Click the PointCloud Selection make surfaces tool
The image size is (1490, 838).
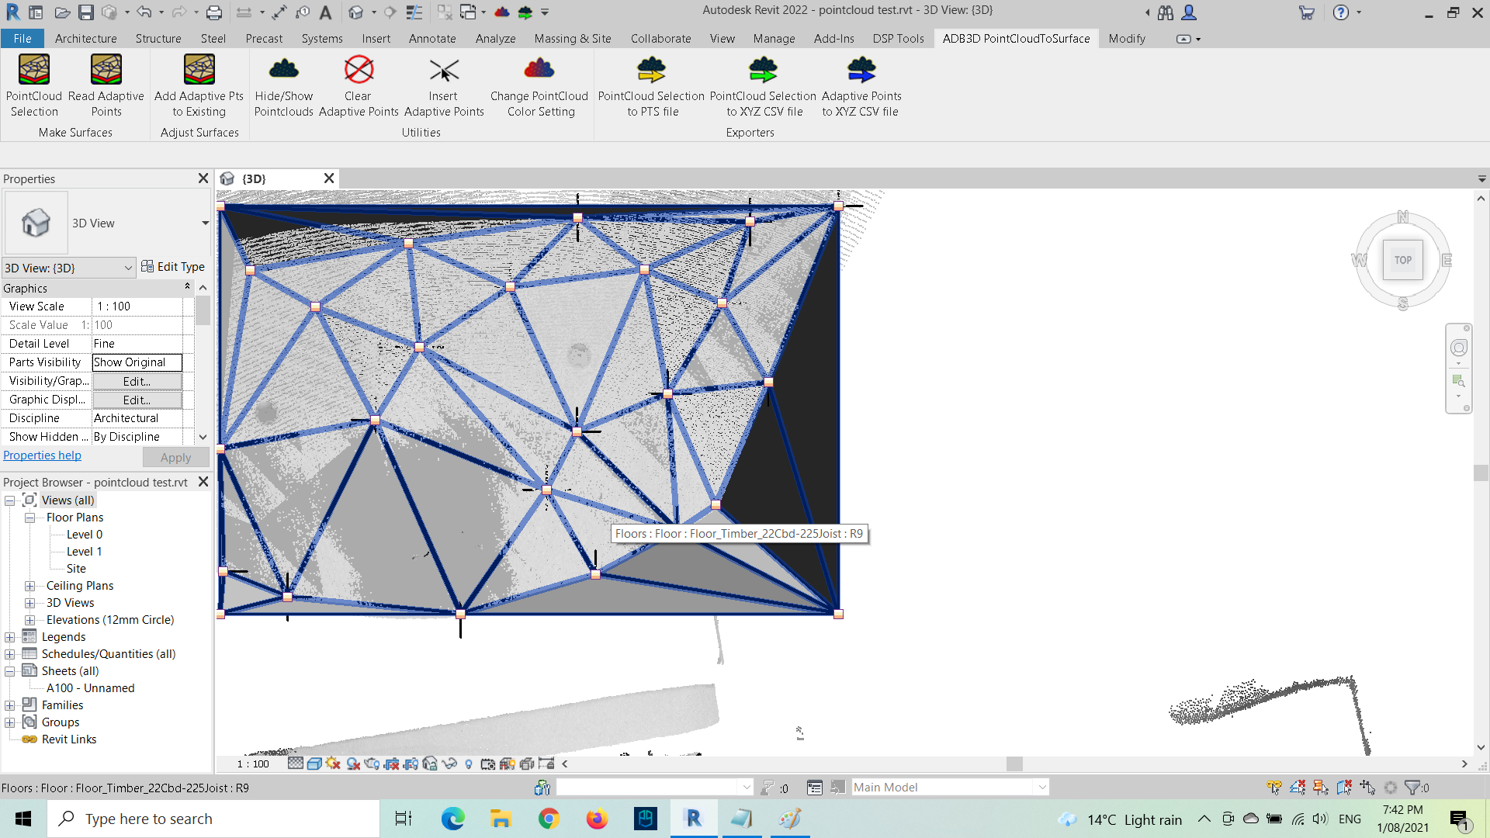[34, 85]
